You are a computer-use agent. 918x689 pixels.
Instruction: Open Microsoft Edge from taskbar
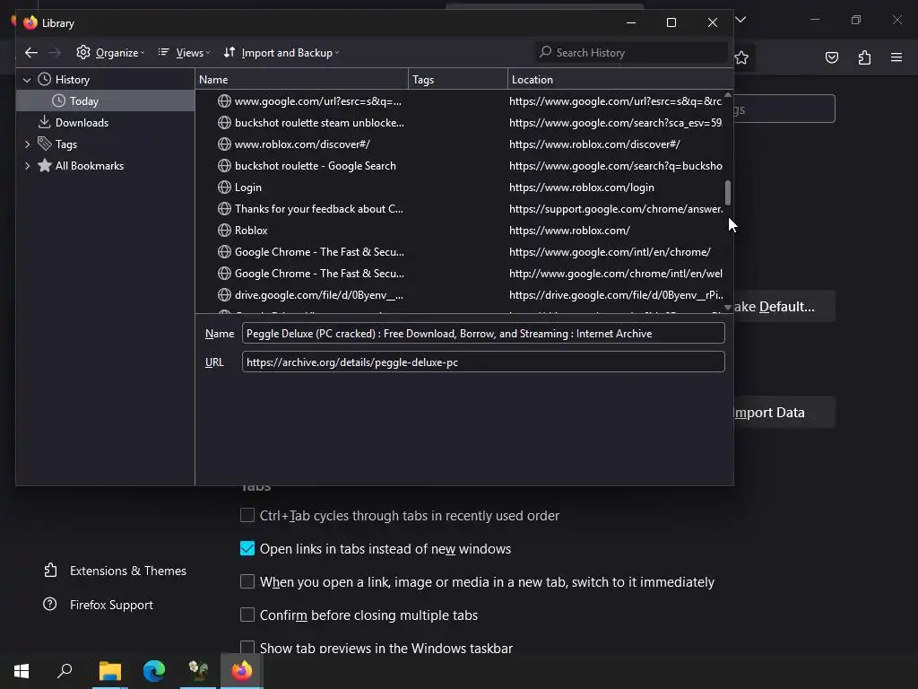pyautogui.click(x=154, y=671)
